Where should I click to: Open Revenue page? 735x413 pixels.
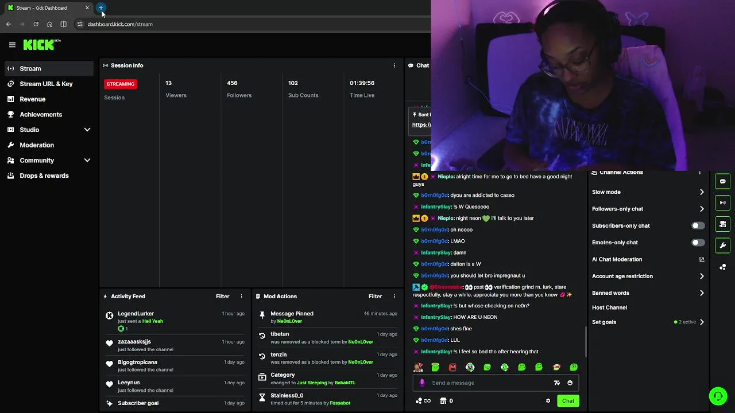pos(49,99)
